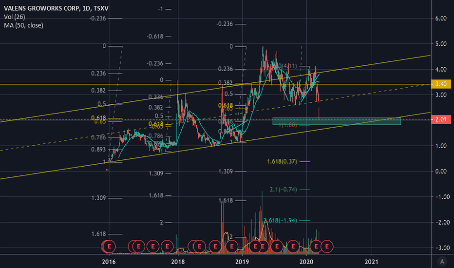Click the 1(1.80) Fibonacci level label
Image resolution: width=454 pixels, height=268 pixels.
point(288,125)
